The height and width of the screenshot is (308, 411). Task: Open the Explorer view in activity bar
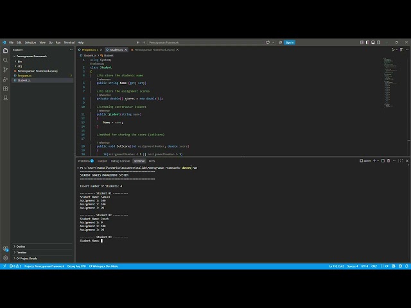coord(6,51)
